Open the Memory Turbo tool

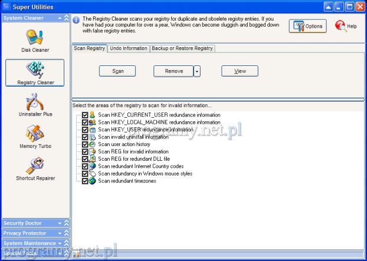(35, 137)
